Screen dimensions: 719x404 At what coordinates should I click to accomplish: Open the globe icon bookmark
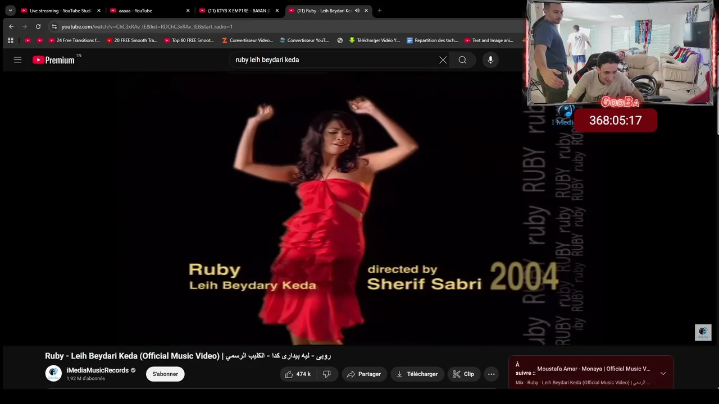[x=340, y=40]
